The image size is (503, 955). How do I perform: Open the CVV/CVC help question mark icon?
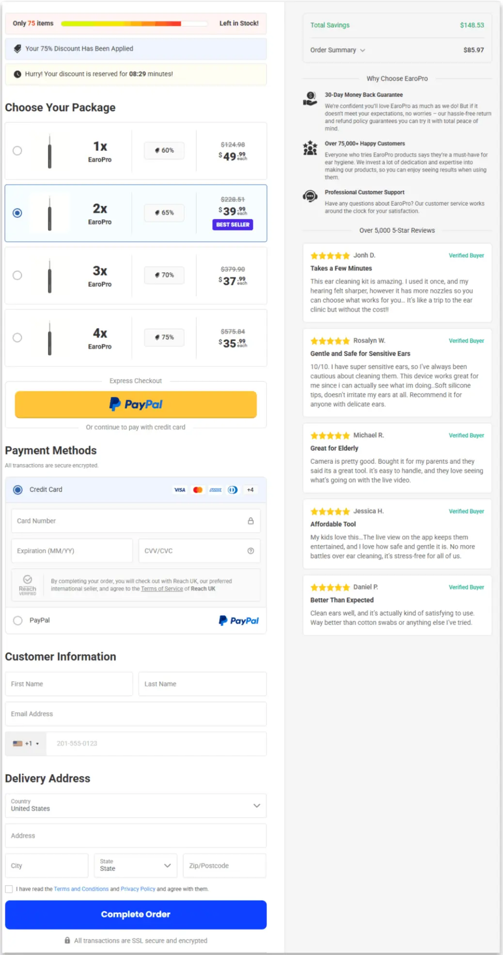(251, 551)
